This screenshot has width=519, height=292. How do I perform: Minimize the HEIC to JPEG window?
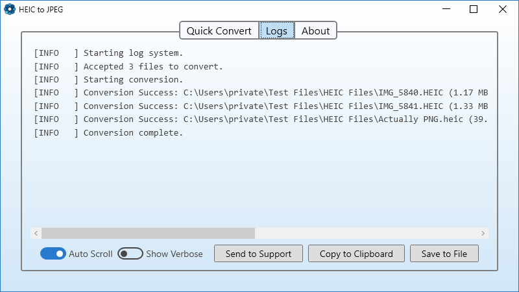tap(447, 10)
